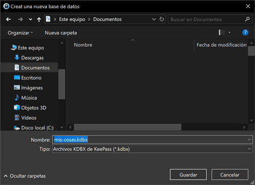
Task: Open the Tipo file type combo box
Action: (x=152, y=149)
